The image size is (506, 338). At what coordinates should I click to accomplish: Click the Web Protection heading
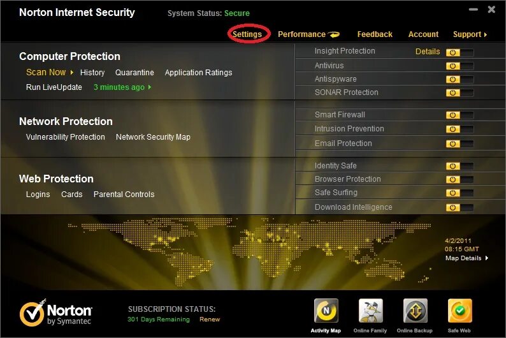(x=56, y=179)
